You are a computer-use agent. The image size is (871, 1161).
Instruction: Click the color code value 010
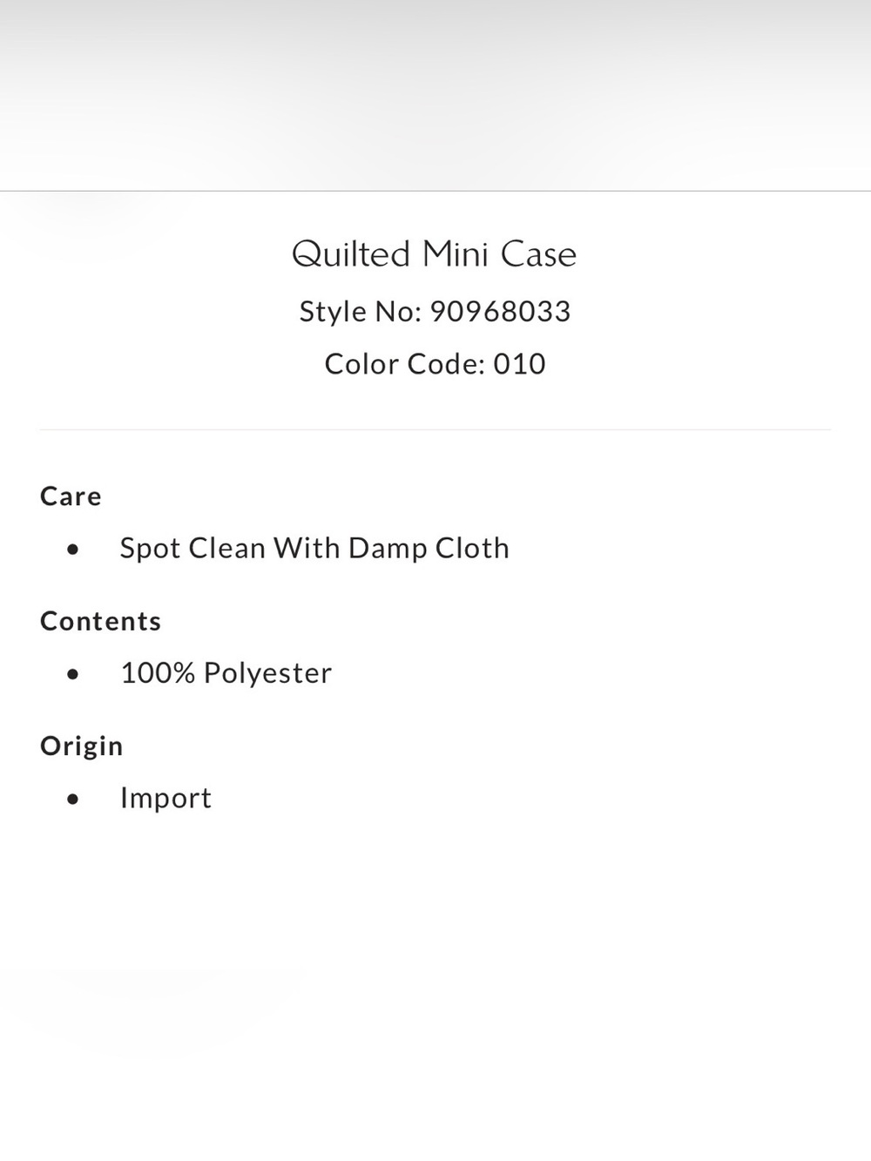click(520, 363)
